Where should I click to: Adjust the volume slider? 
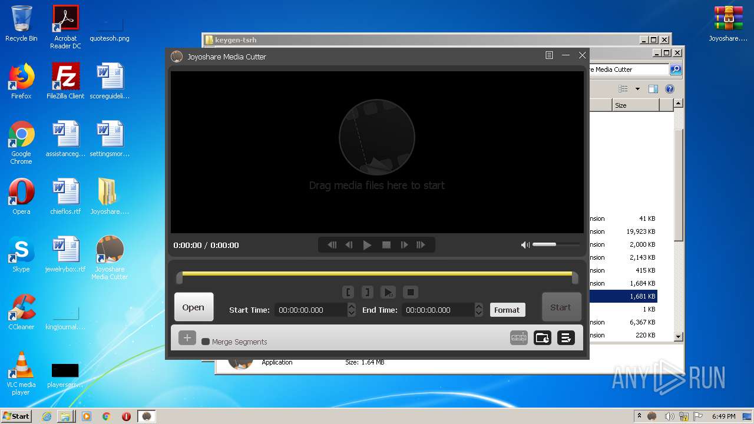pos(556,244)
